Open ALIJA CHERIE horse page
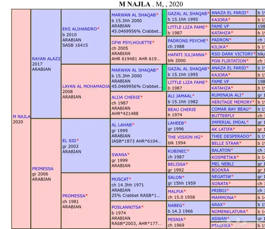Screen dimensions: 265x229 coord(125,97)
